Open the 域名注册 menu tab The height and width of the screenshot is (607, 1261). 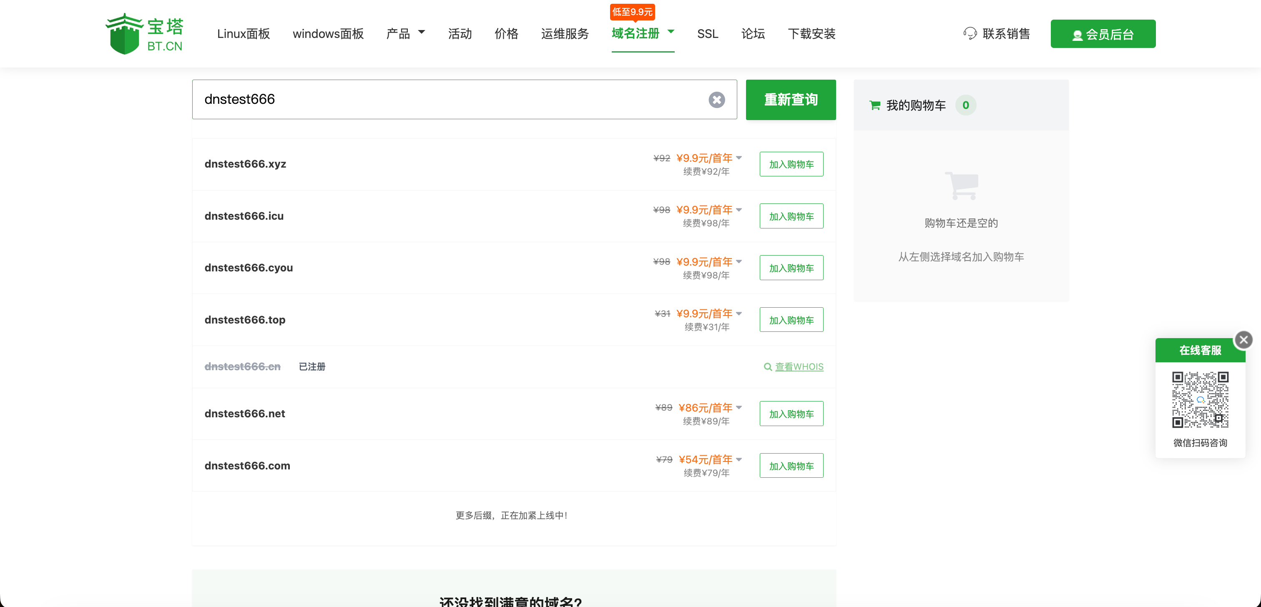click(636, 33)
